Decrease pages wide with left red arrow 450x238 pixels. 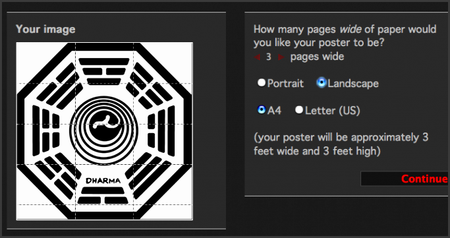pos(257,57)
